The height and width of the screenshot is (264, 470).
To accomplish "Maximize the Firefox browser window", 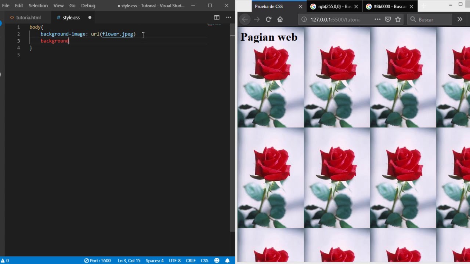I will pos(460,4).
